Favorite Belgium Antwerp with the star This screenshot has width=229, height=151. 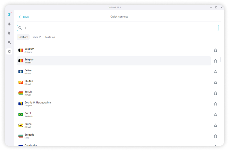(216, 50)
